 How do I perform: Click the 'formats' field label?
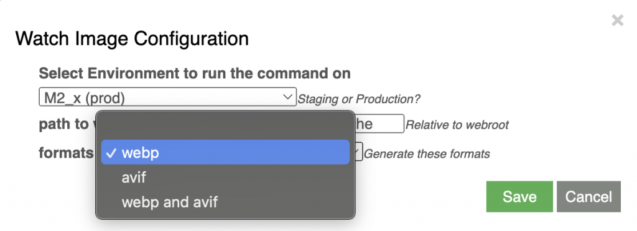coord(66,153)
